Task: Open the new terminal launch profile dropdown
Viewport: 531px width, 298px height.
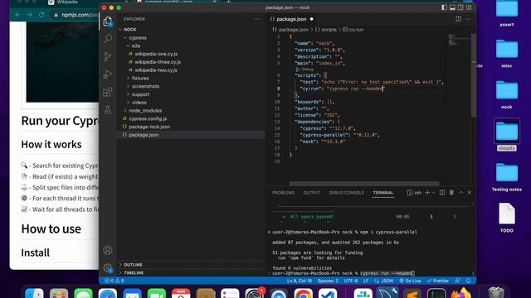Action: point(433,193)
